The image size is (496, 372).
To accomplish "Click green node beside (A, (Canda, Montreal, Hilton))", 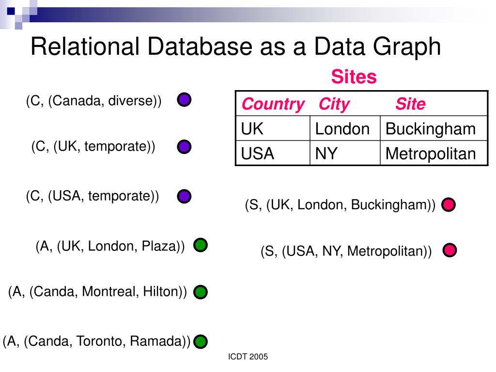I will [201, 292].
